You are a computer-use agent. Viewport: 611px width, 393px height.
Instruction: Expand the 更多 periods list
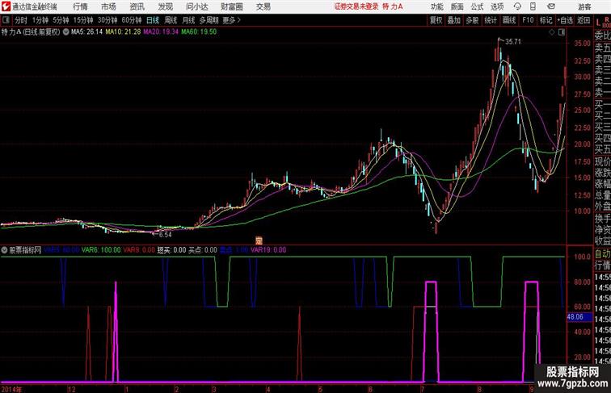tap(231, 20)
